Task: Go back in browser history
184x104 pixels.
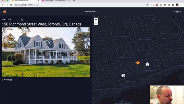Action: coord(3,5)
